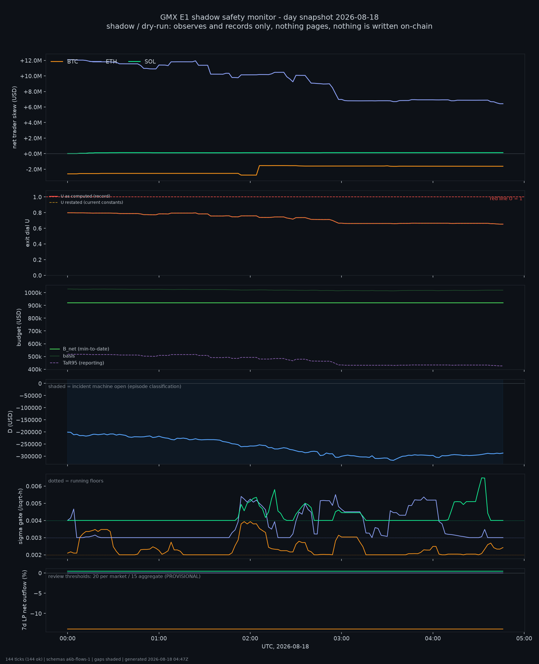539x664 pixels.
Task: Click the subtitle starting 'shadow / dry-run: observes'
Action: point(269,26)
